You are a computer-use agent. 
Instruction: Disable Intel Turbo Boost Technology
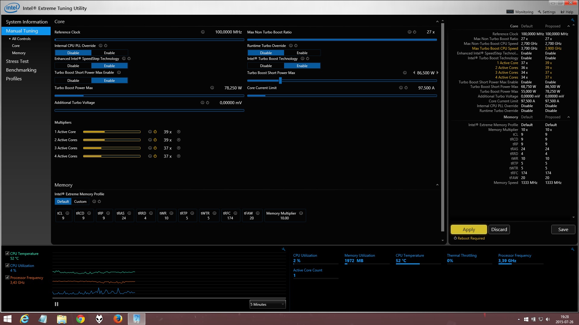(x=266, y=66)
